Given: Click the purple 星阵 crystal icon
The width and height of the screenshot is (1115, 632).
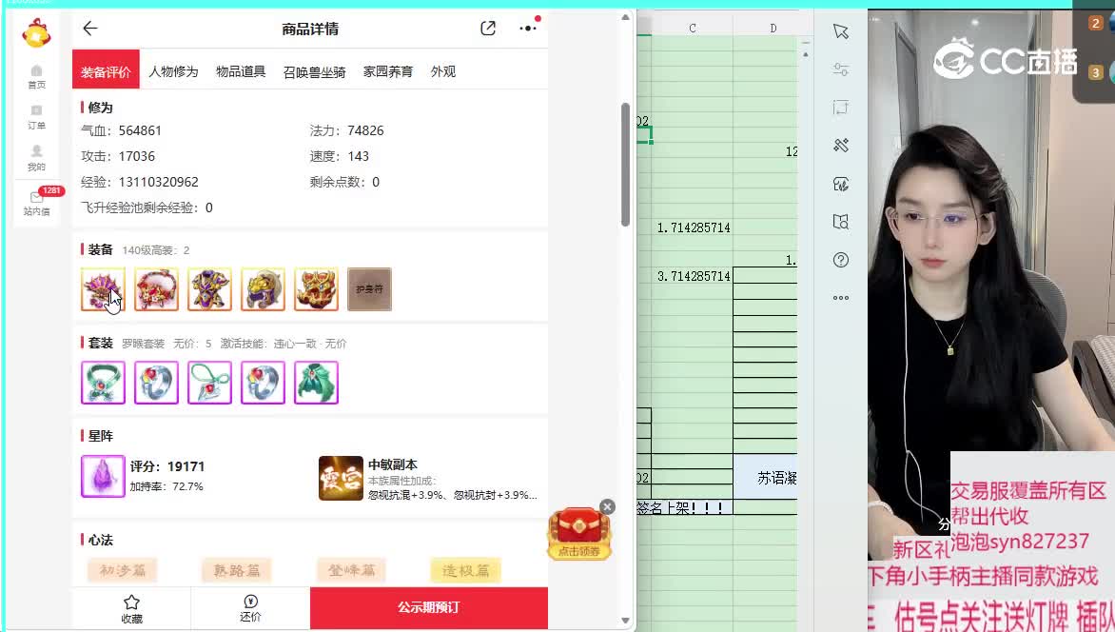Looking at the screenshot, I should coord(103,476).
